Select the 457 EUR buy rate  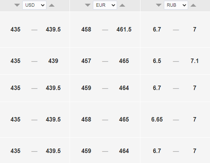coord(86,61)
